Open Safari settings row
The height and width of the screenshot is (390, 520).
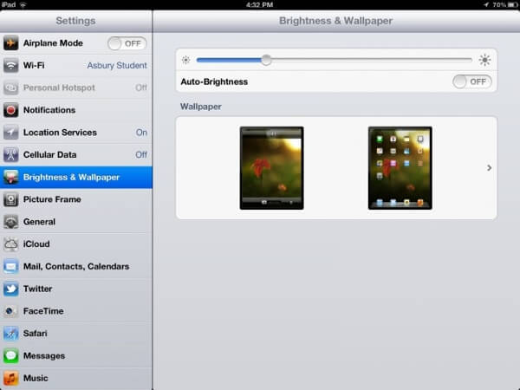tap(76, 334)
